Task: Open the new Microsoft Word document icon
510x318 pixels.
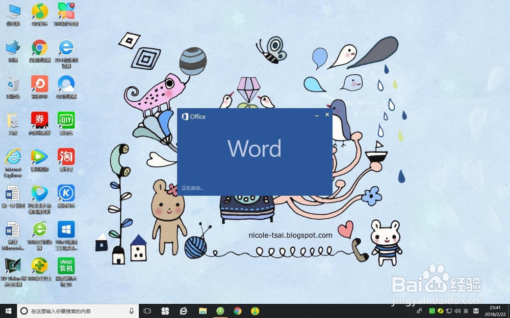Action: click(13, 236)
